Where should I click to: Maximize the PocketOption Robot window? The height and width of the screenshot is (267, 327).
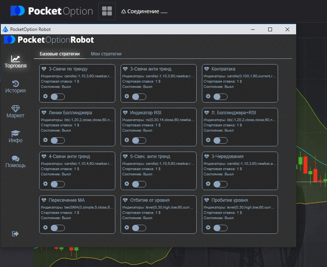pyautogui.click(x=270, y=29)
